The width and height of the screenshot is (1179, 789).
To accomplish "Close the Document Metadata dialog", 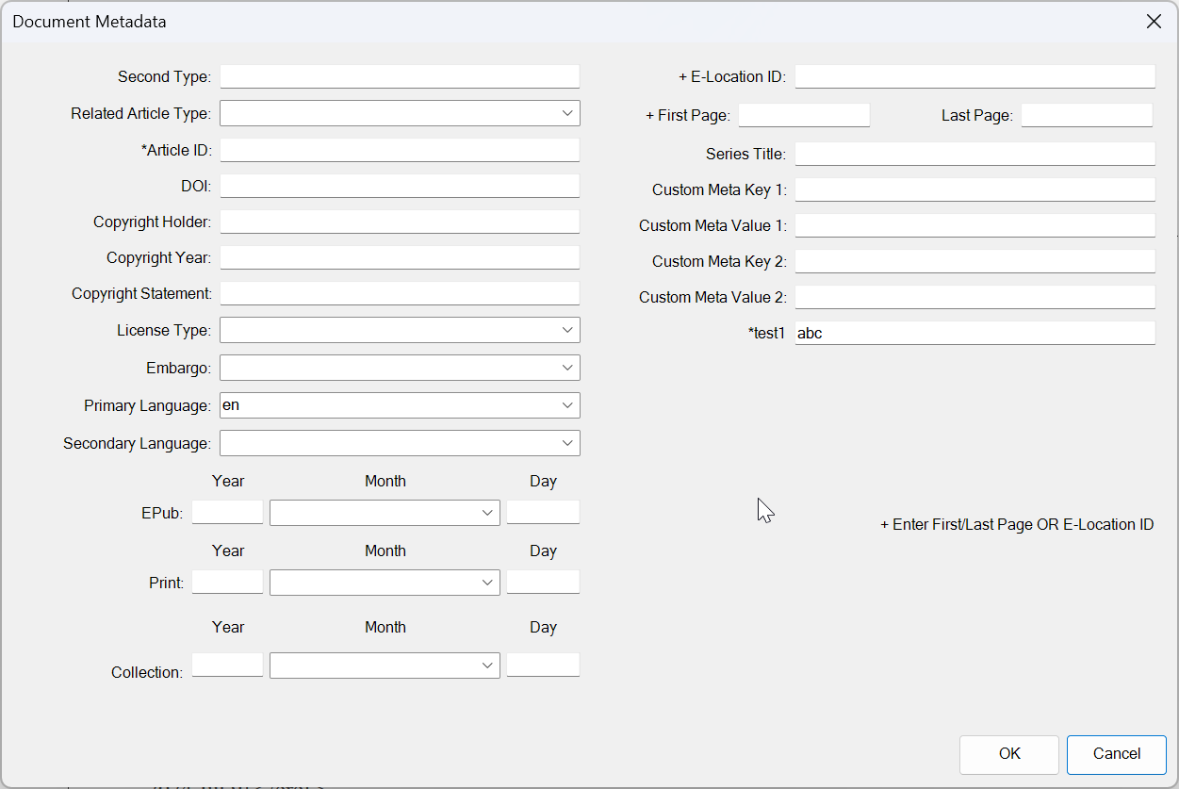I will tap(1154, 21).
